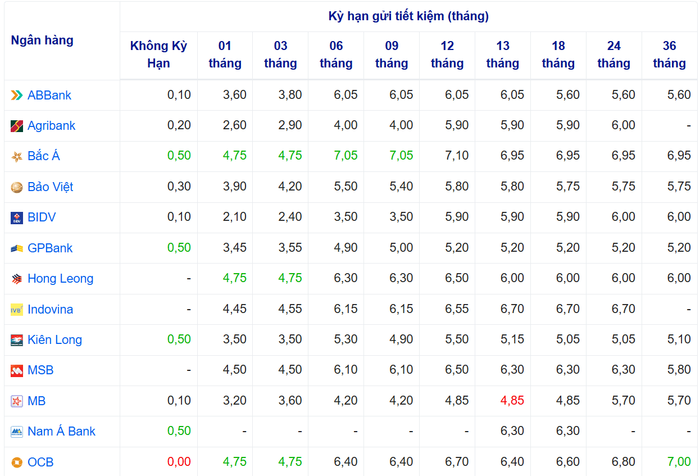Click the MB bank logo icon
The image size is (700, 476).
[17, 401]
